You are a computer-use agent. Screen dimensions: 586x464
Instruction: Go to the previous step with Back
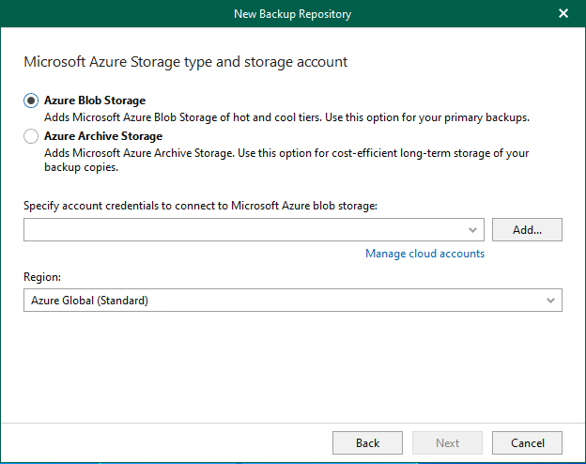point(368,443)
